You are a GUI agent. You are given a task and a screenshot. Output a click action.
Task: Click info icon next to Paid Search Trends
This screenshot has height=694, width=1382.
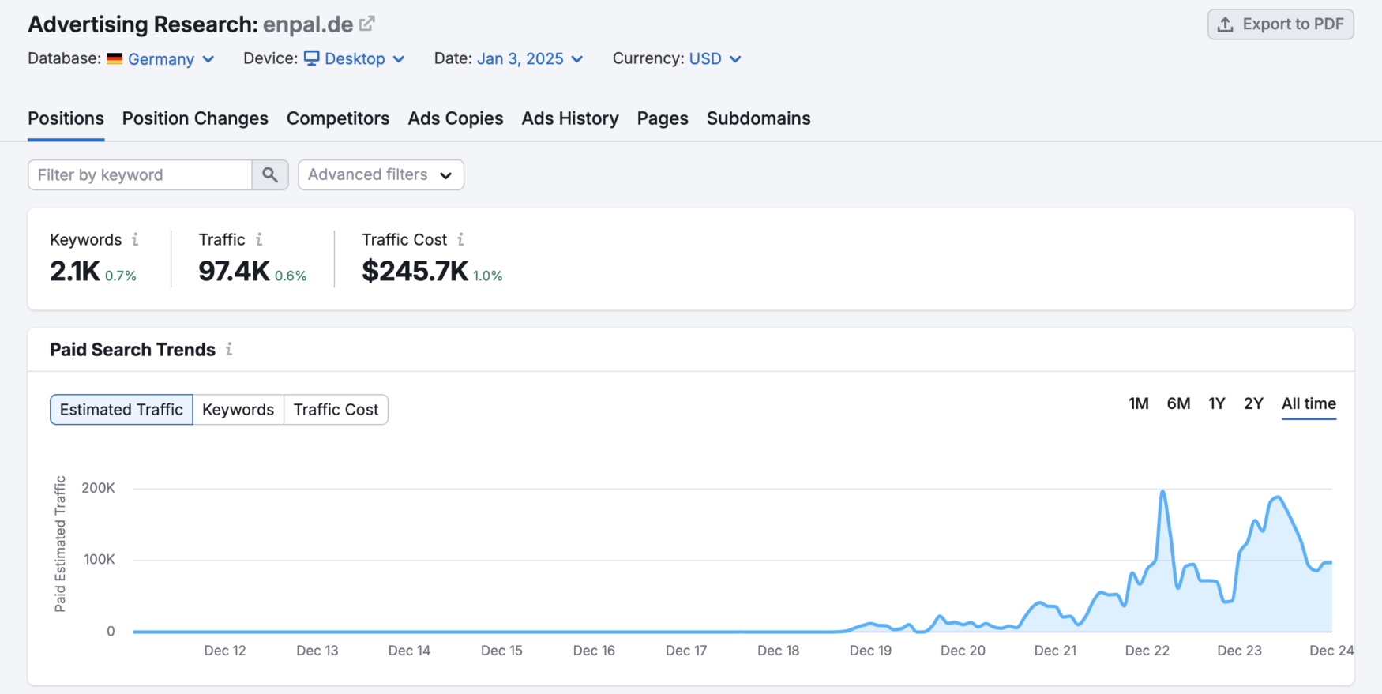tap(229, 349)
